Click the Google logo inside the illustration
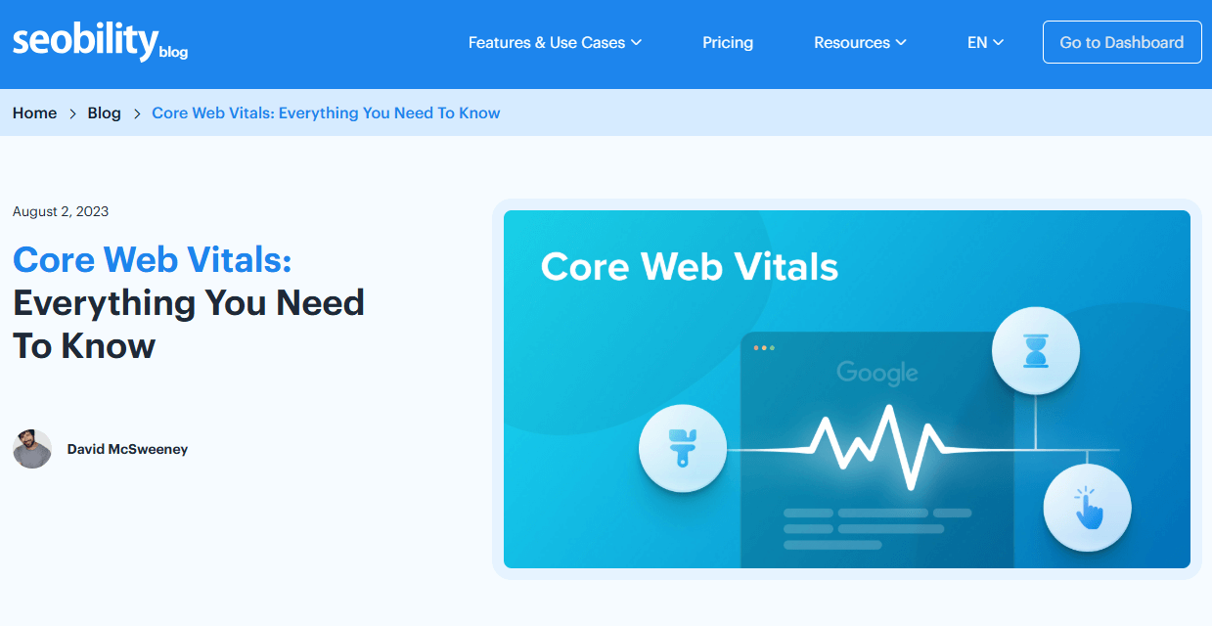This screenshot has height=626, width=1212. point(877,373)
